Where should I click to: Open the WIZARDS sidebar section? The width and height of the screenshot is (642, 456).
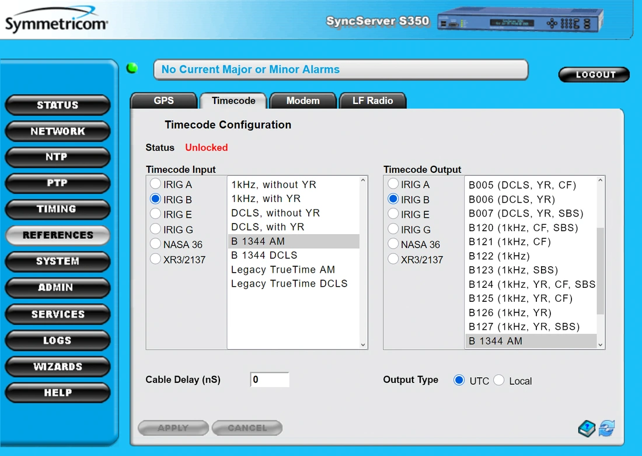click(x=57, y=367)
